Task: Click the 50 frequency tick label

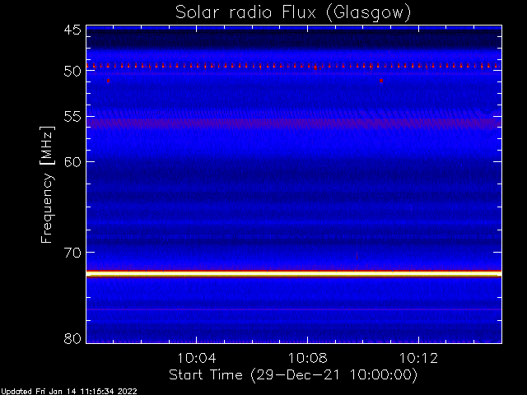Action: [72, 72]
